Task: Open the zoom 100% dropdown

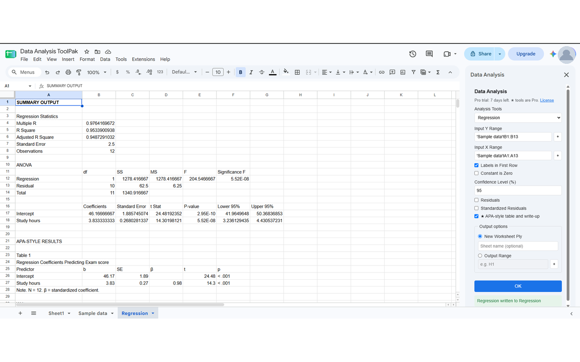Action: (x=97, y=72)
